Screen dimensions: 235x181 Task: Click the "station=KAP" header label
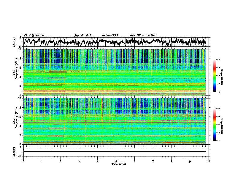[110, 35]
